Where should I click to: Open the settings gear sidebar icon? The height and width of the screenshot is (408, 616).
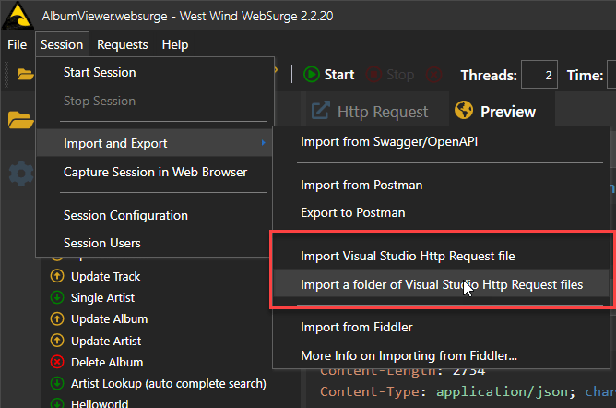(x=21, y=174)
